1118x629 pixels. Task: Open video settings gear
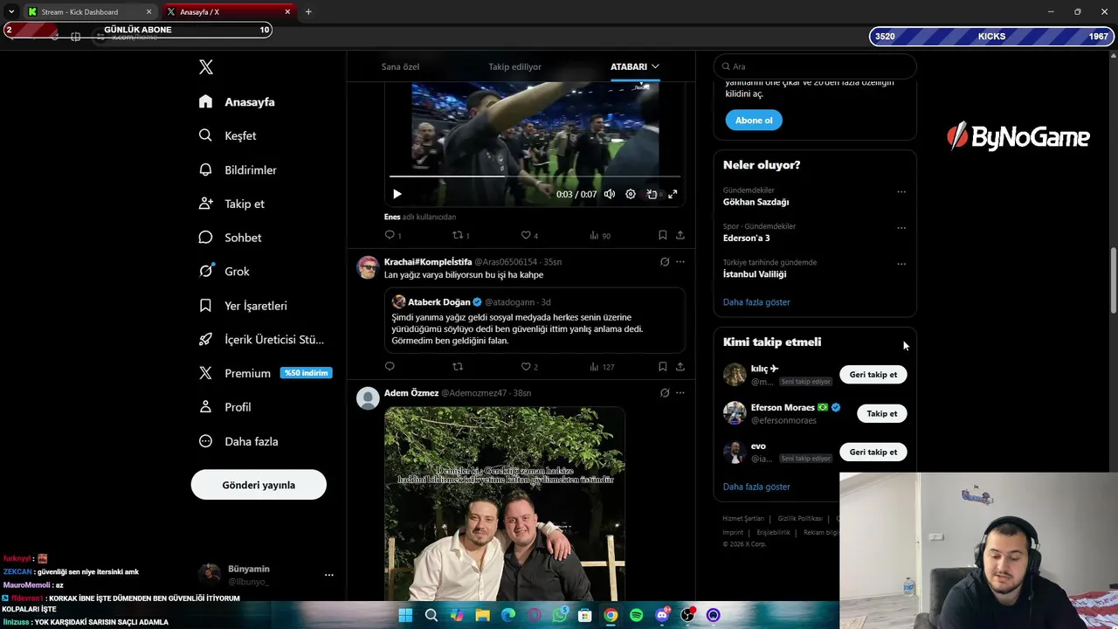click(631, 194)
